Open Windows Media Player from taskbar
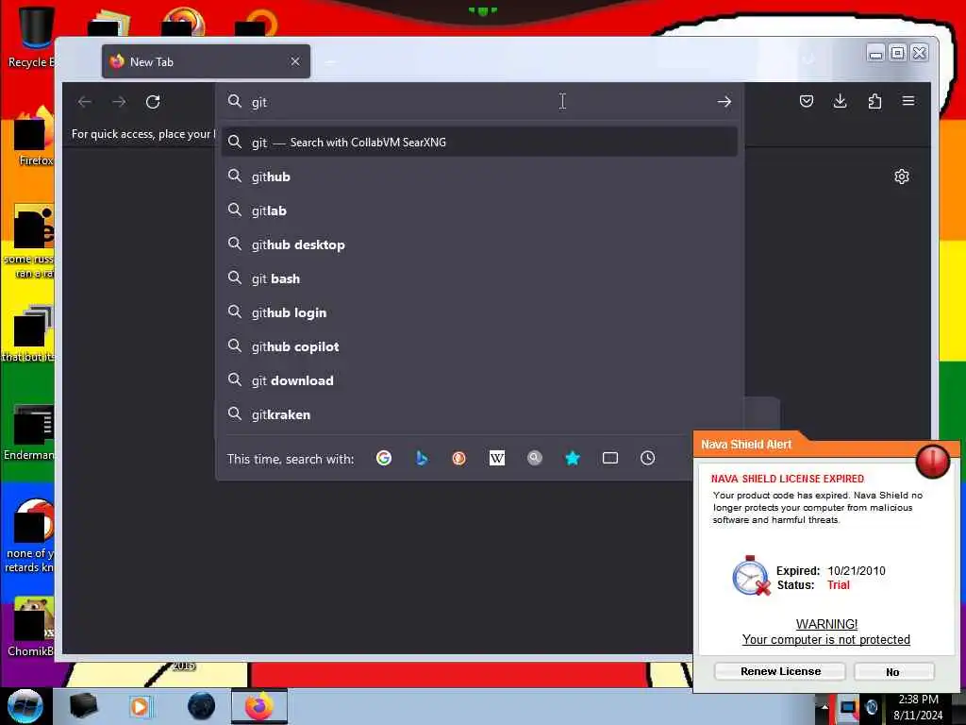Viewport: 966px width, 725px height. pyautogui.click(x=140, y=706)
